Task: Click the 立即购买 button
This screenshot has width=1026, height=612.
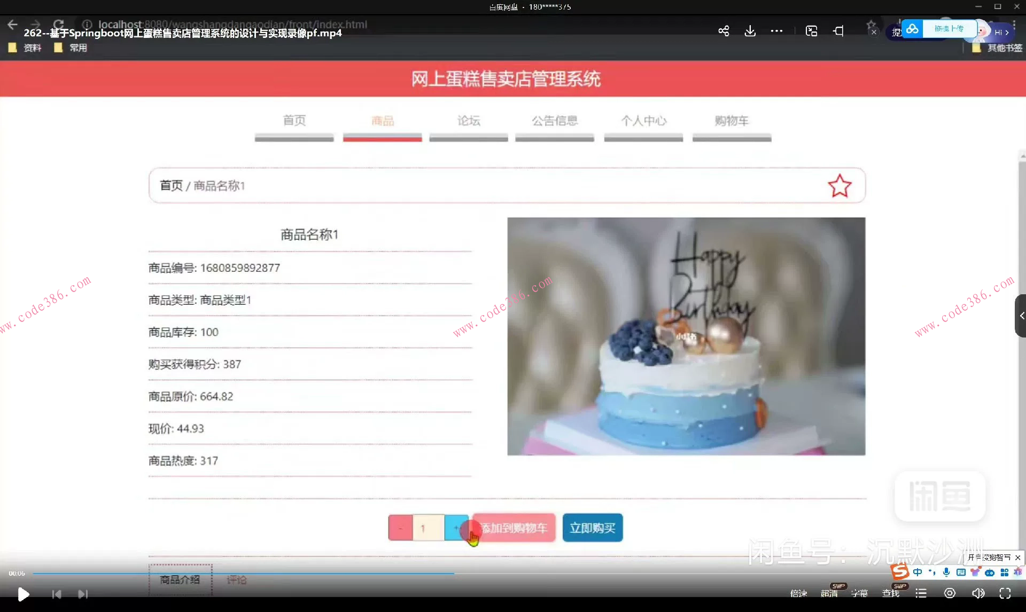Action: coord(592,528)
